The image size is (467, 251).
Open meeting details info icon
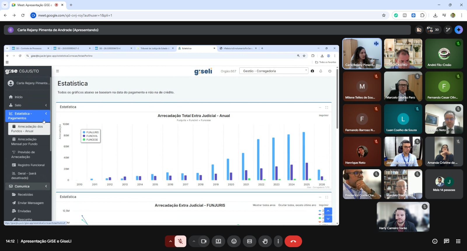435,241
